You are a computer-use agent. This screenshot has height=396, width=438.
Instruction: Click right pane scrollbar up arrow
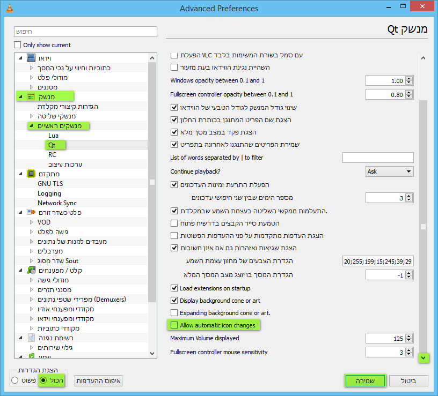[423, 58]
